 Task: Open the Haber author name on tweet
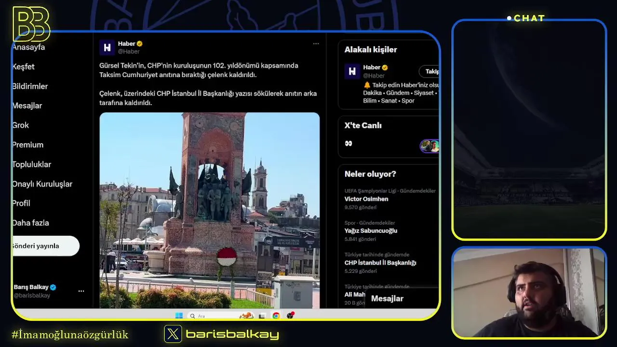[x=127, y=43]
